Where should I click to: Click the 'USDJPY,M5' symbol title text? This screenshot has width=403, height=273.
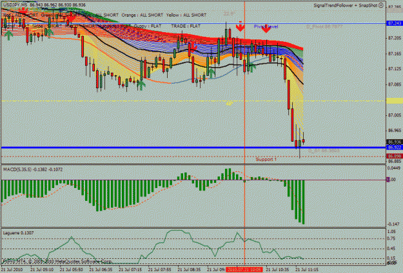tap(15, 5)
